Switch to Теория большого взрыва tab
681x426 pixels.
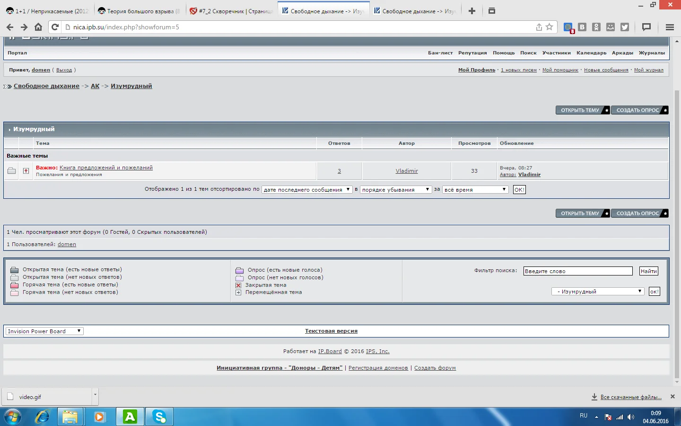pos(139,11)
